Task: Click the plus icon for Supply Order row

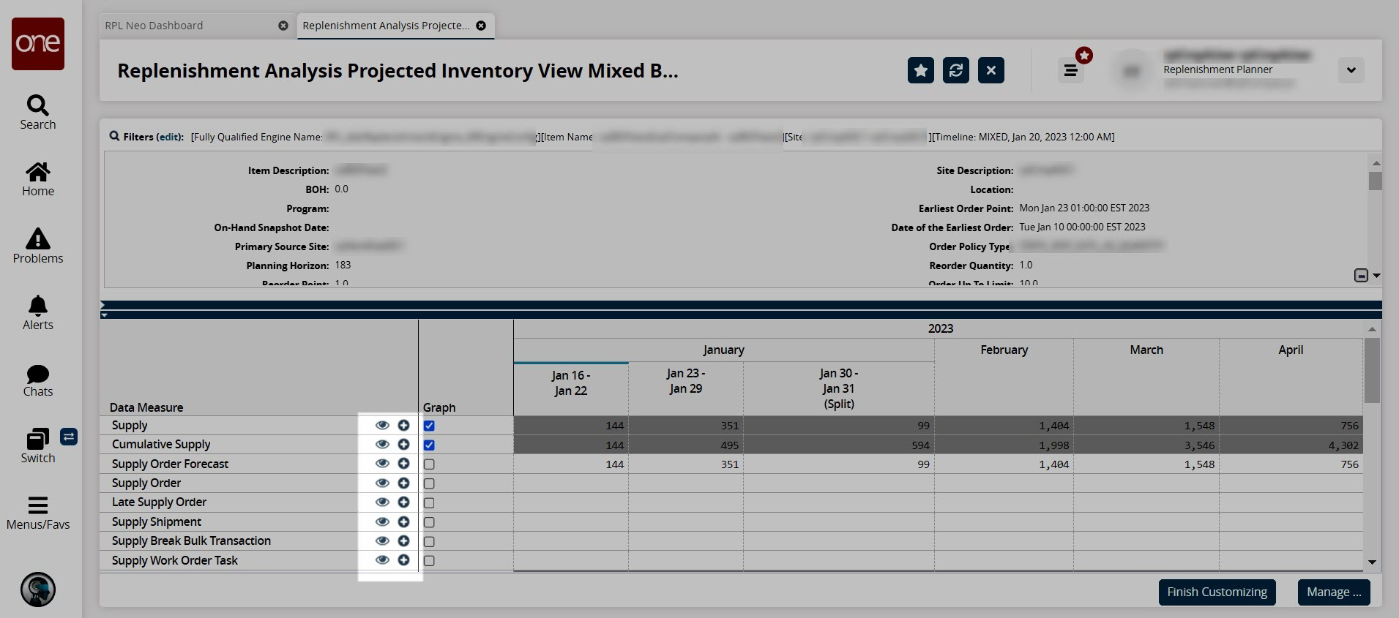Action: [x=403, y=483]
